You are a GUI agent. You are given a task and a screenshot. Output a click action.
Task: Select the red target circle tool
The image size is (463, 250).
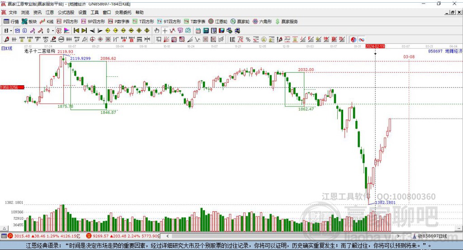coord(92,40)
